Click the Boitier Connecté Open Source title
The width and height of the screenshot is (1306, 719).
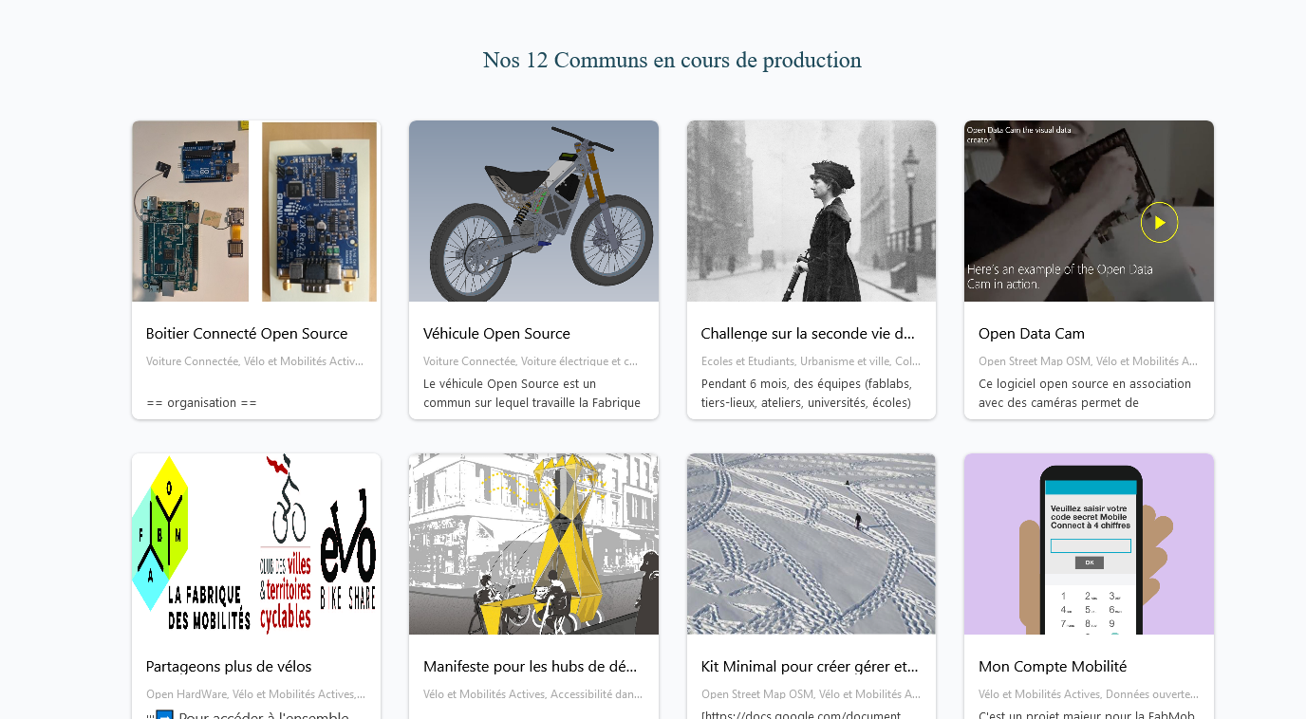[x=247, y=334]
